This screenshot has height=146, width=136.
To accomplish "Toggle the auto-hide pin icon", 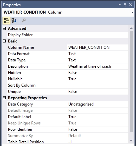I will pos(125,5).
